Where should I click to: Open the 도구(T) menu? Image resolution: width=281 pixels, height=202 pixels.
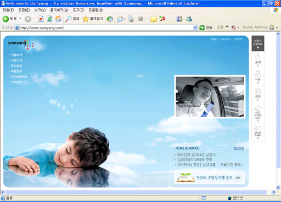[x=78, y=10]
